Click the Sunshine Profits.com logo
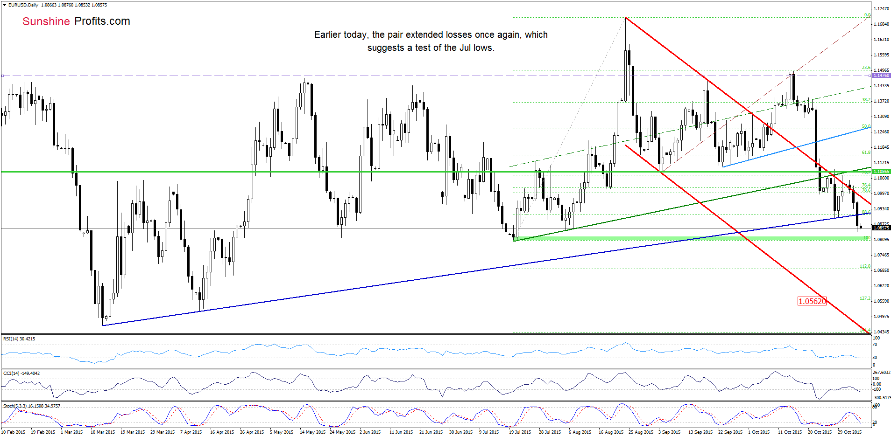The image size is (891, 436). (76, 21)
